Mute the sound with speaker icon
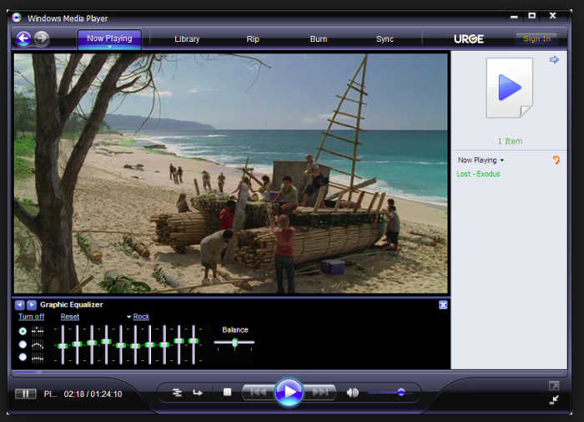584x422 pixels. tap(352, 393)
